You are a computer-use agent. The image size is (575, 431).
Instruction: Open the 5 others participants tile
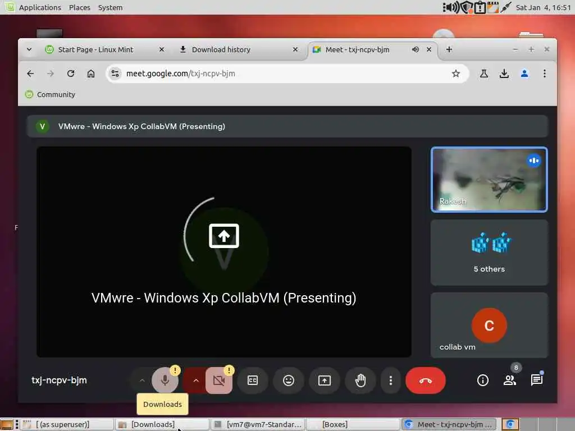point(489,253)
